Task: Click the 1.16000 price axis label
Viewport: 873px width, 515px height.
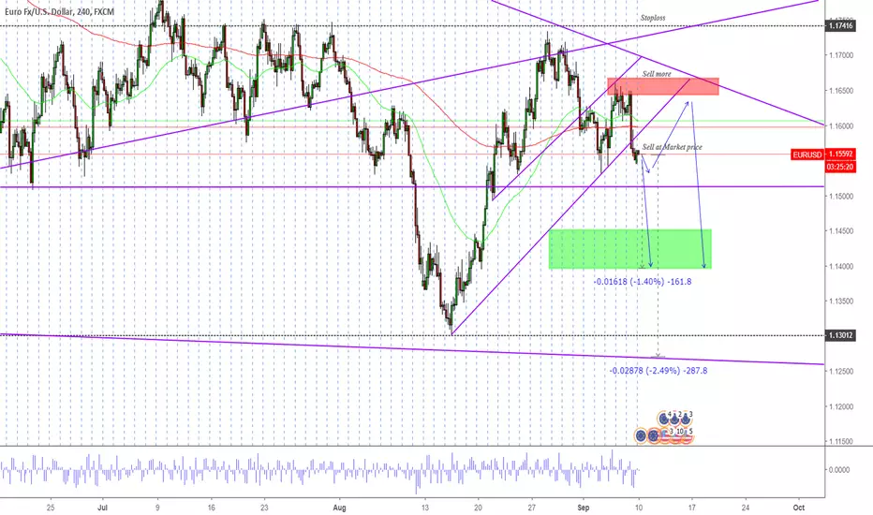Action: 841,125
